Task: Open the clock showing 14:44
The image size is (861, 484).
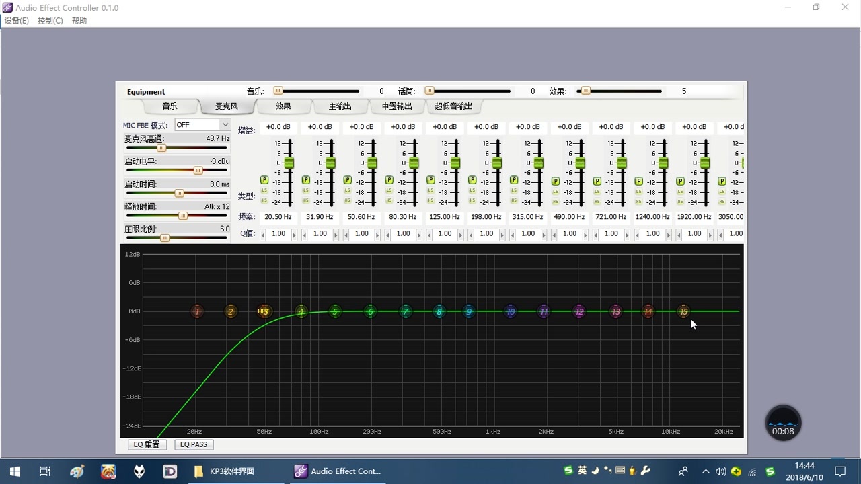Action: [804, 471]
